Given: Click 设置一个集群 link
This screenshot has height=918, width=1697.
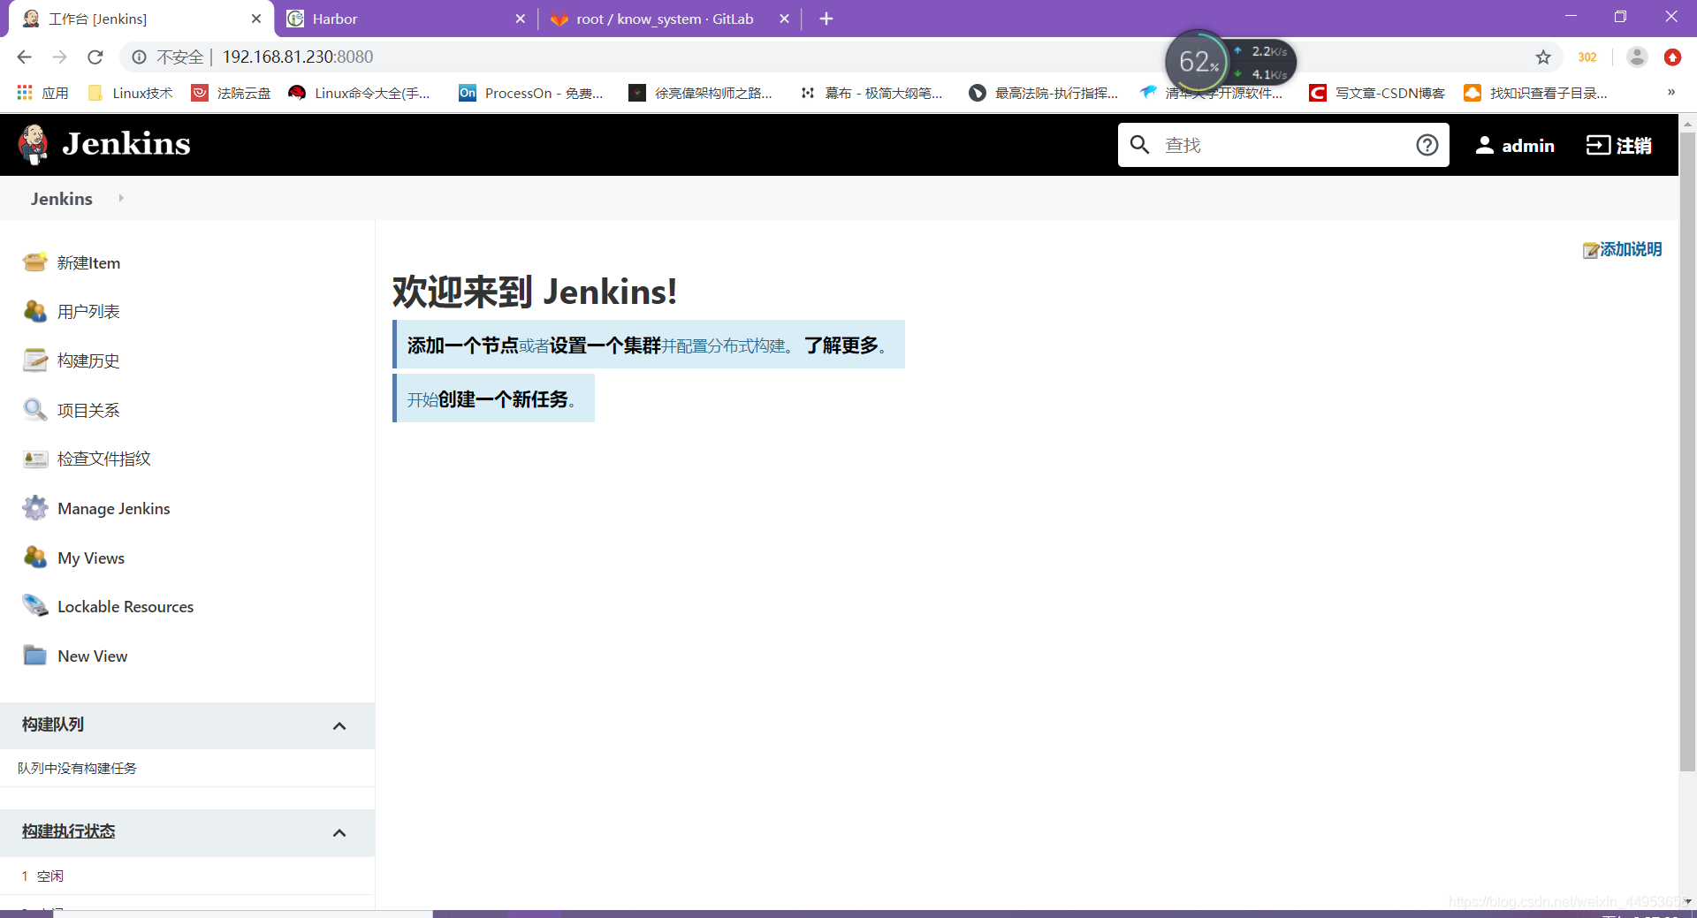Looking at the screenshot, I should coord(605,345).
